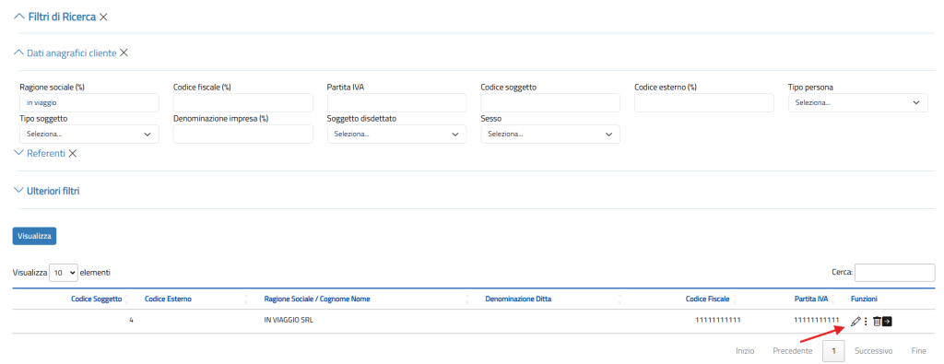
Task: Focus the Codice esterno (%) field
Action: (x=703, y=103)
